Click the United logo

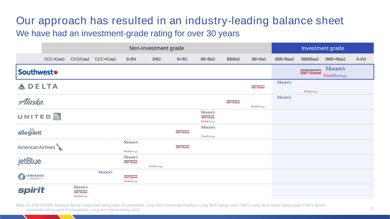pos(39,117)
